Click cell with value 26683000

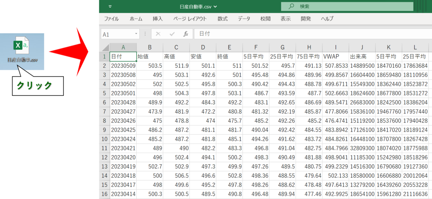tap(362, 102)
